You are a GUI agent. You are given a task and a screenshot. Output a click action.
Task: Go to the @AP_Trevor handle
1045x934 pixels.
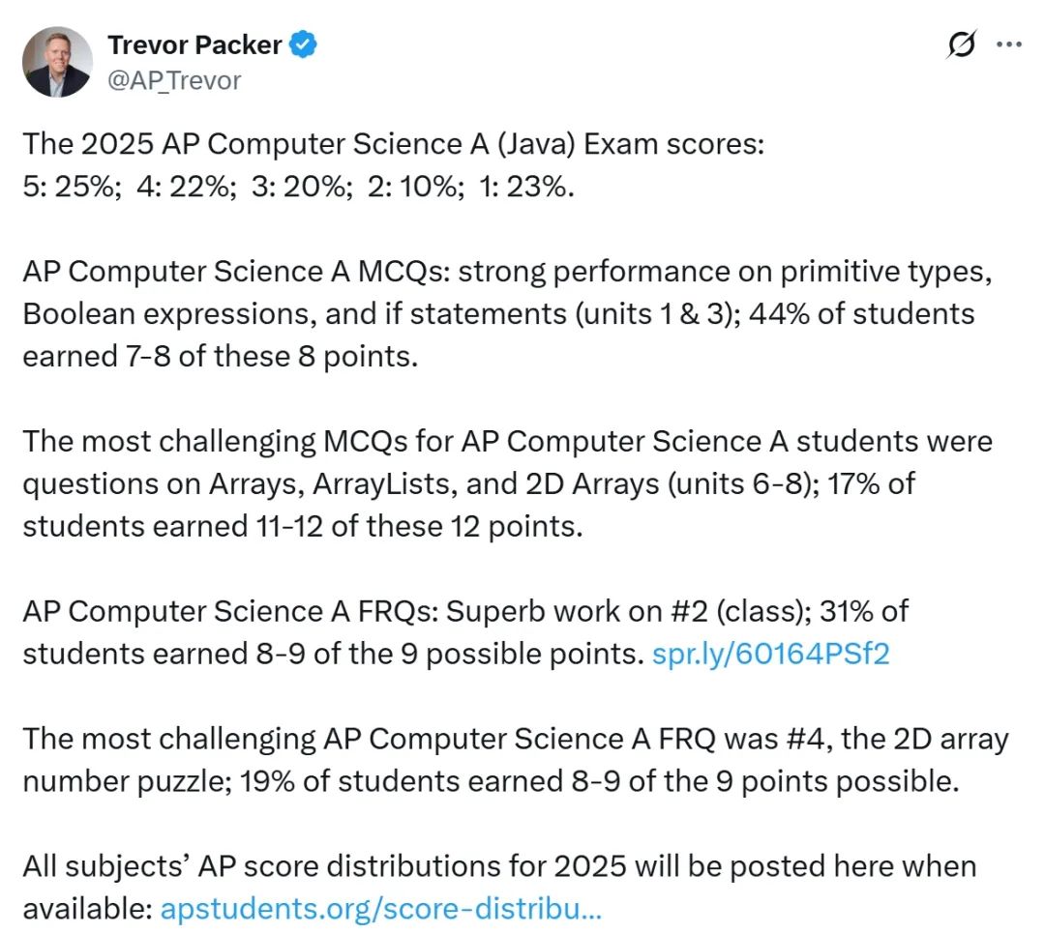174,80
